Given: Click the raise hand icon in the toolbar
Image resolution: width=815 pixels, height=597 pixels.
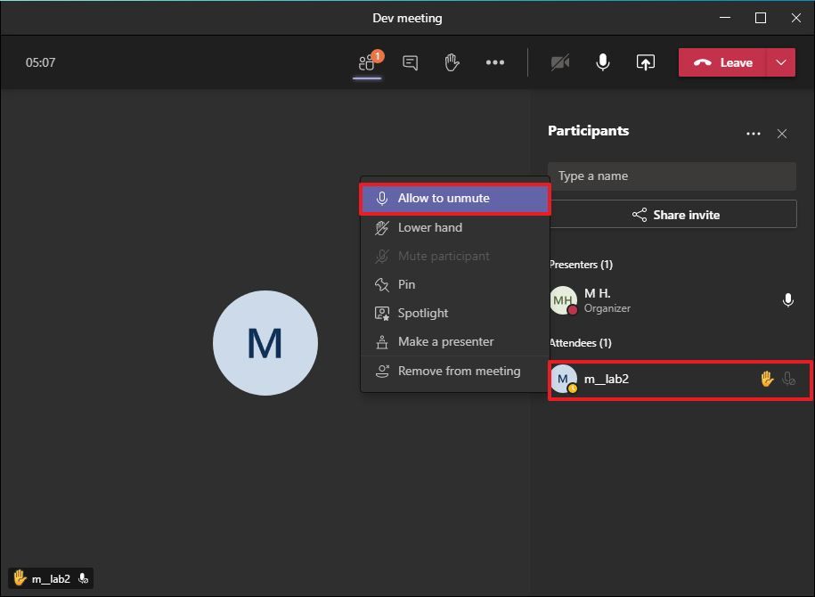Looking at the screenshot, I should click(452, 62).
